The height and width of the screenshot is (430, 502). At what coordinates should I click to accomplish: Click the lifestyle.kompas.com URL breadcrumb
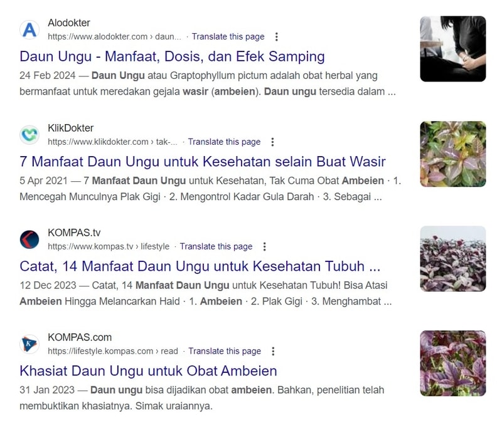113,351
